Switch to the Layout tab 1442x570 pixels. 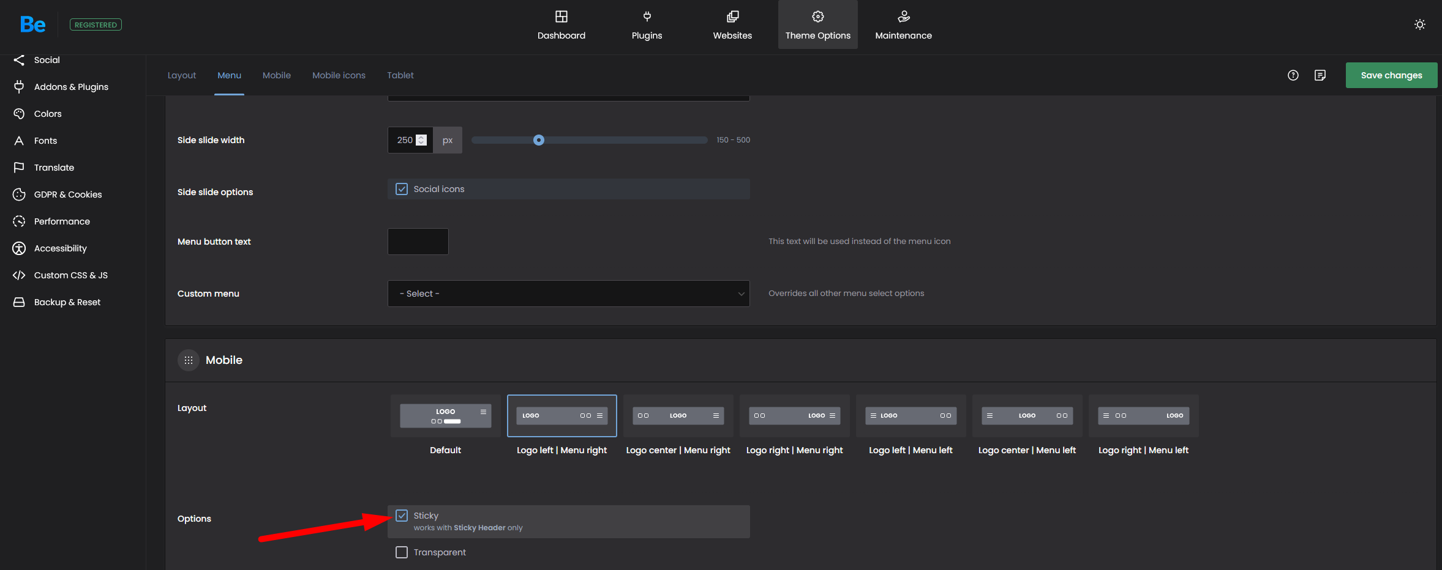tap(182, 75)
